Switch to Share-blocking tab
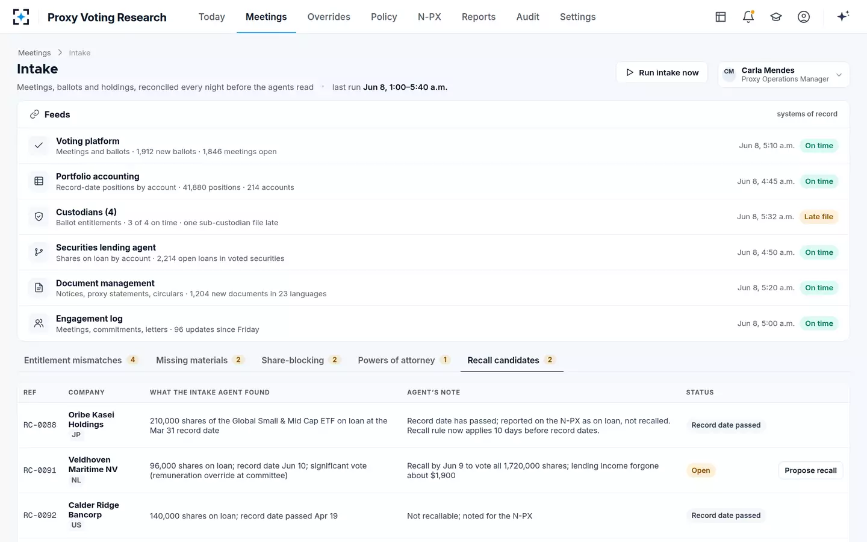Image resolution: width=867 pixels, height=542 pixels. coord(301,360)
